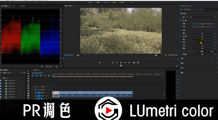This screenshot has height=120, width=218.
Task: Open scopes bit depth dropdown
Action: [x=58, y=67]
